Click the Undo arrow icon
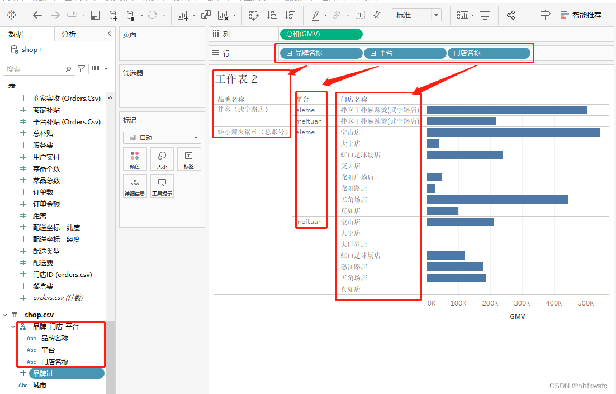616x394 pixels. coord(37,15)
